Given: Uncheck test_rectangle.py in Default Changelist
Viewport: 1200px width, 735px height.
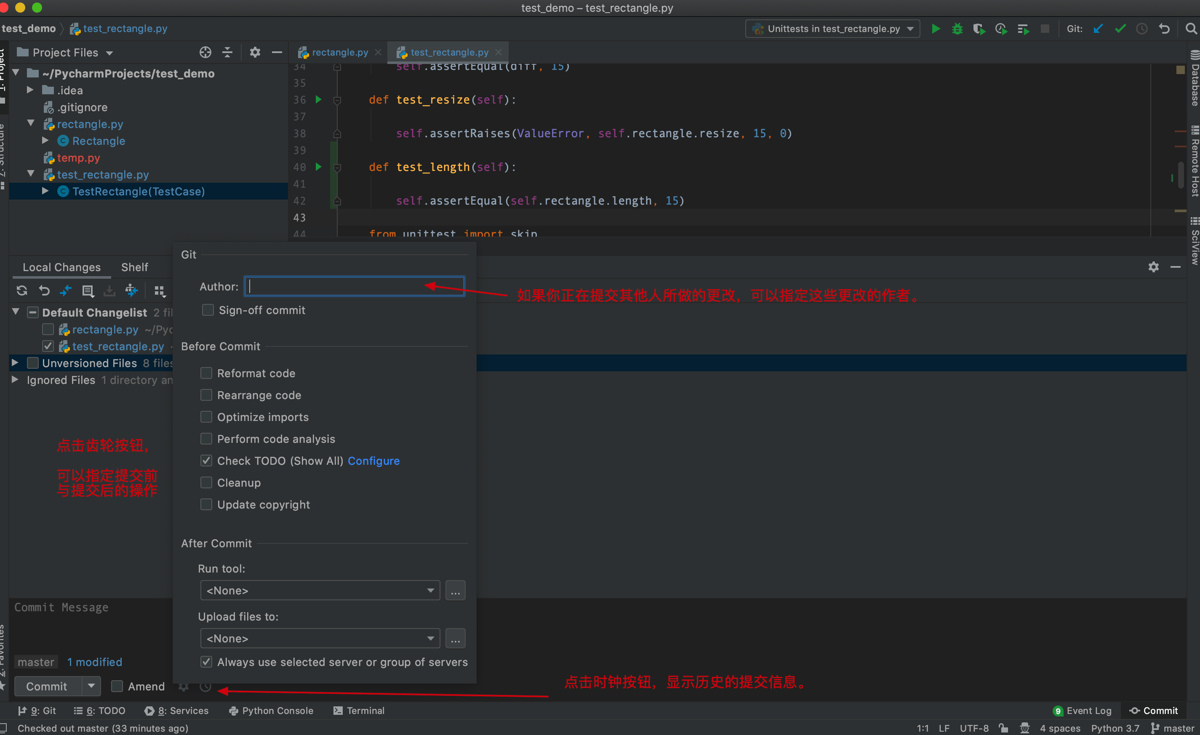Looking at the screenshot, I should 48,346.
